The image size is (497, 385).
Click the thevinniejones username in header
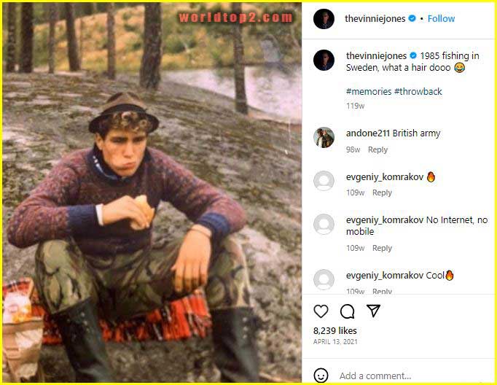coord(376,19)
